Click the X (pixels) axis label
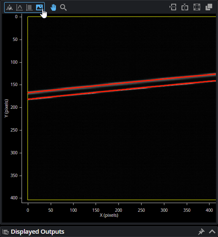The height and width of the screenshot is (237, 218). [x=109, y=215]
